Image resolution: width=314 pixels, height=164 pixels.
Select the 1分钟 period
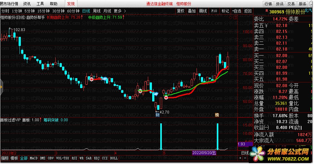[17, 11]
